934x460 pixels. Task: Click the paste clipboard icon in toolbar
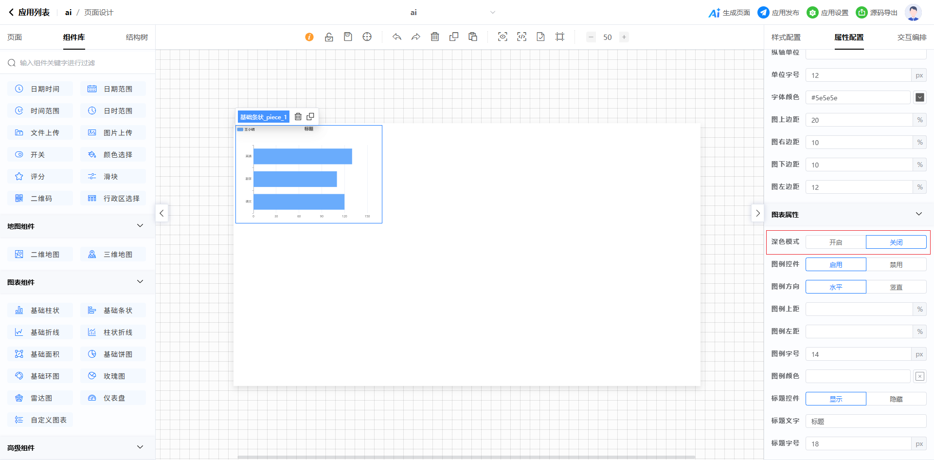pyautogui.click(x=473, y=37)
